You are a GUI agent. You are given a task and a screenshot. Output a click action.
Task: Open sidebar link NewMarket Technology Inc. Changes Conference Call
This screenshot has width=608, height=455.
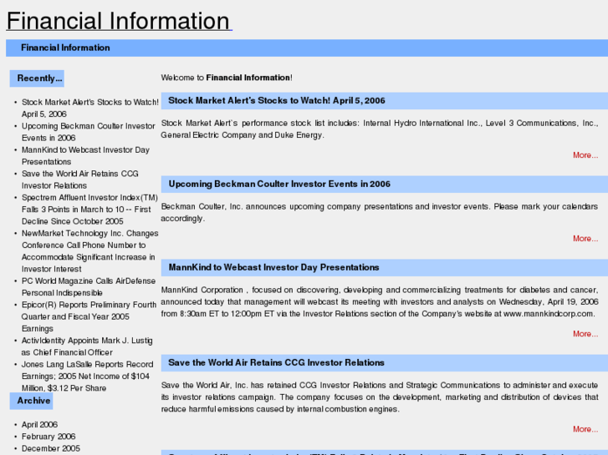(x=90, y=251)
